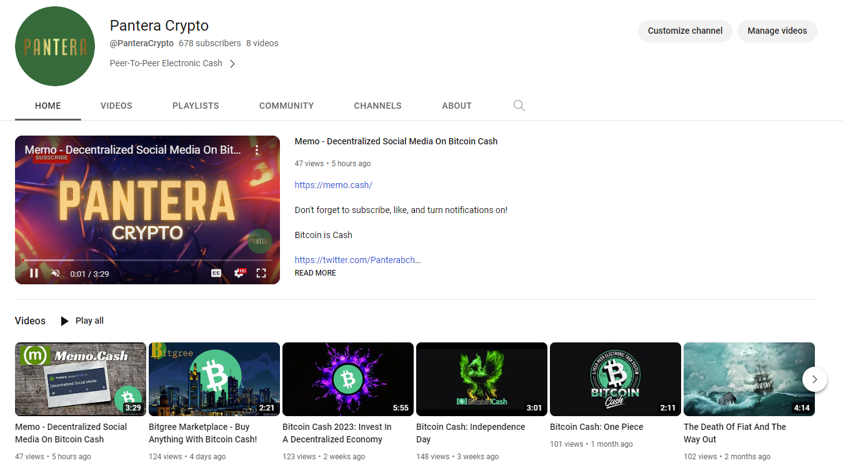843x468 pixels.
Task: Switch to the HOME tab
Action: coord(48,106)
